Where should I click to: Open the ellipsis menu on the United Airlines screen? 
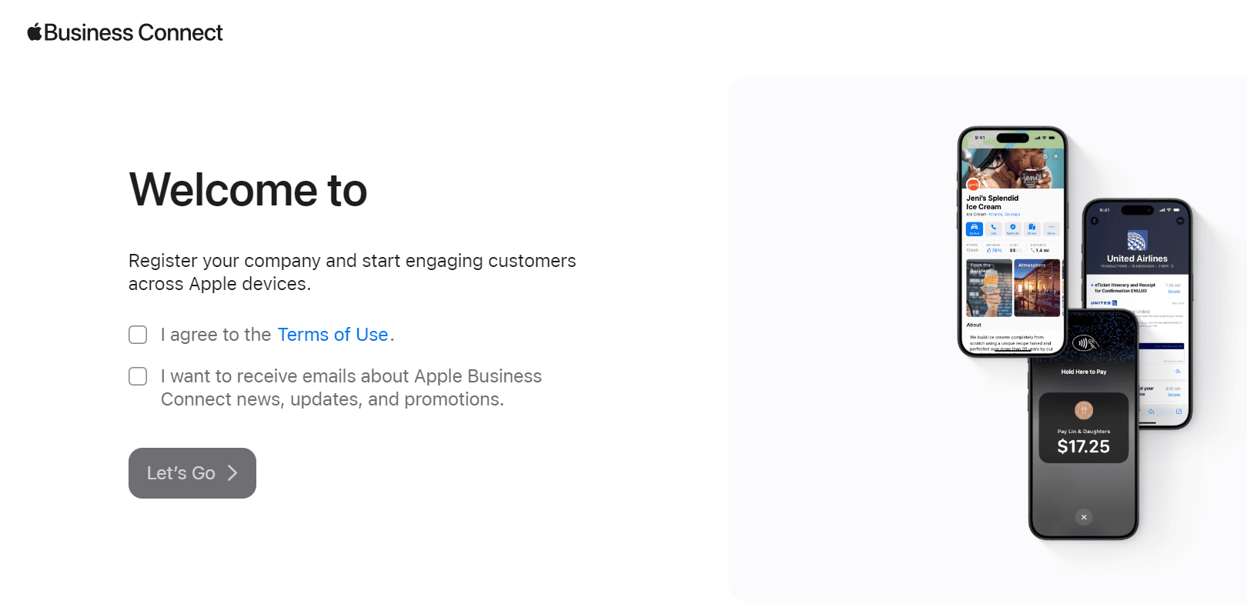click(1179, 220)
